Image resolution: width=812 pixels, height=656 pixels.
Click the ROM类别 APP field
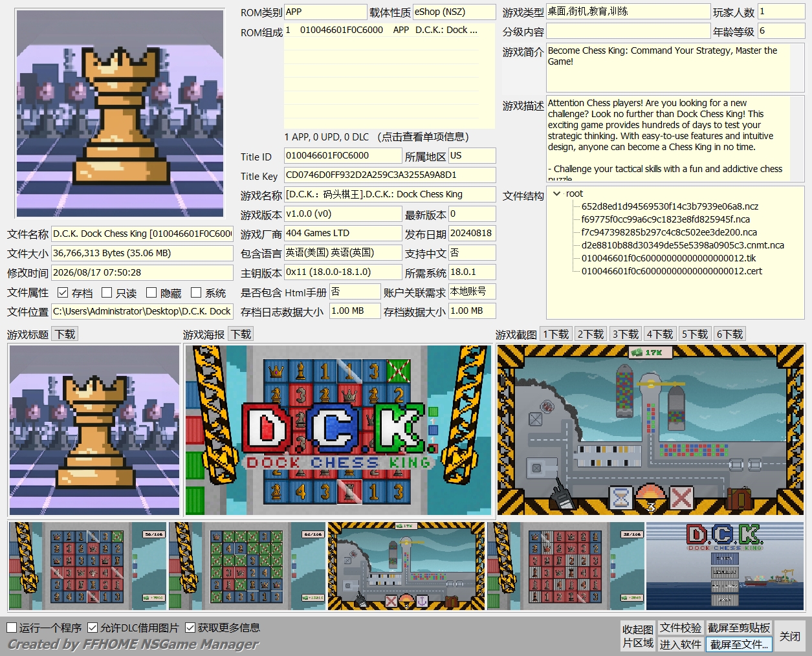point(325,12)
